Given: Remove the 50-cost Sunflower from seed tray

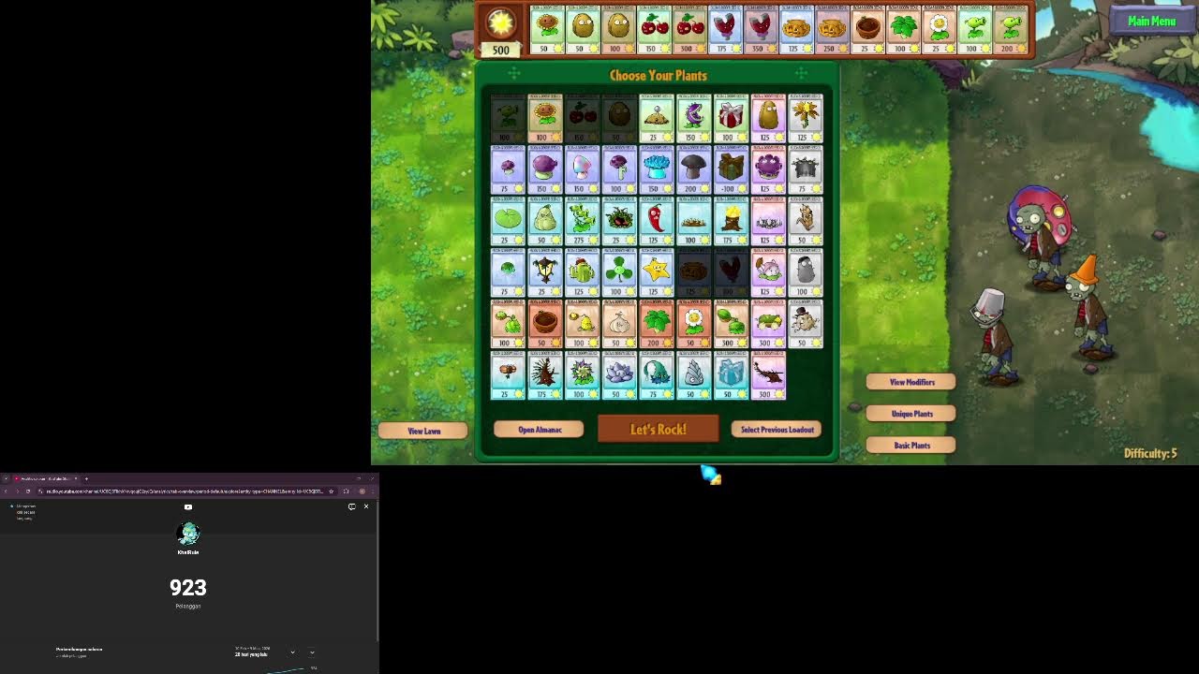Looking at the screenshot, I should (545, 30).
